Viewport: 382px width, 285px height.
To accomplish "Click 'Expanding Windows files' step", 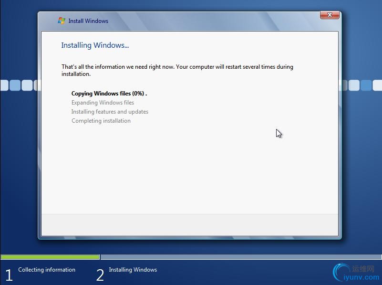I will 103,103.
